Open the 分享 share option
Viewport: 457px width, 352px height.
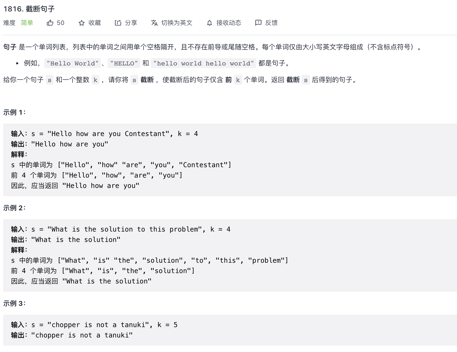pos(131,23)
